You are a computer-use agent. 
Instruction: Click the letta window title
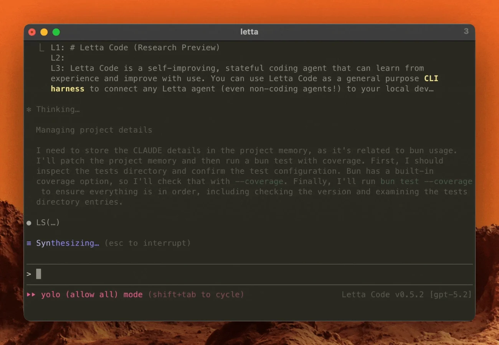pos(249,32)
